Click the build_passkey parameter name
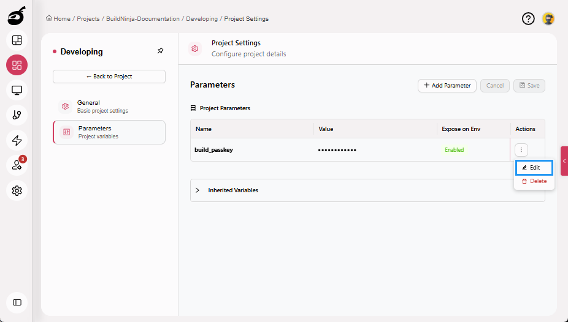Image resolution: width=568 pixels, height=322 pixels. point(213,149)
